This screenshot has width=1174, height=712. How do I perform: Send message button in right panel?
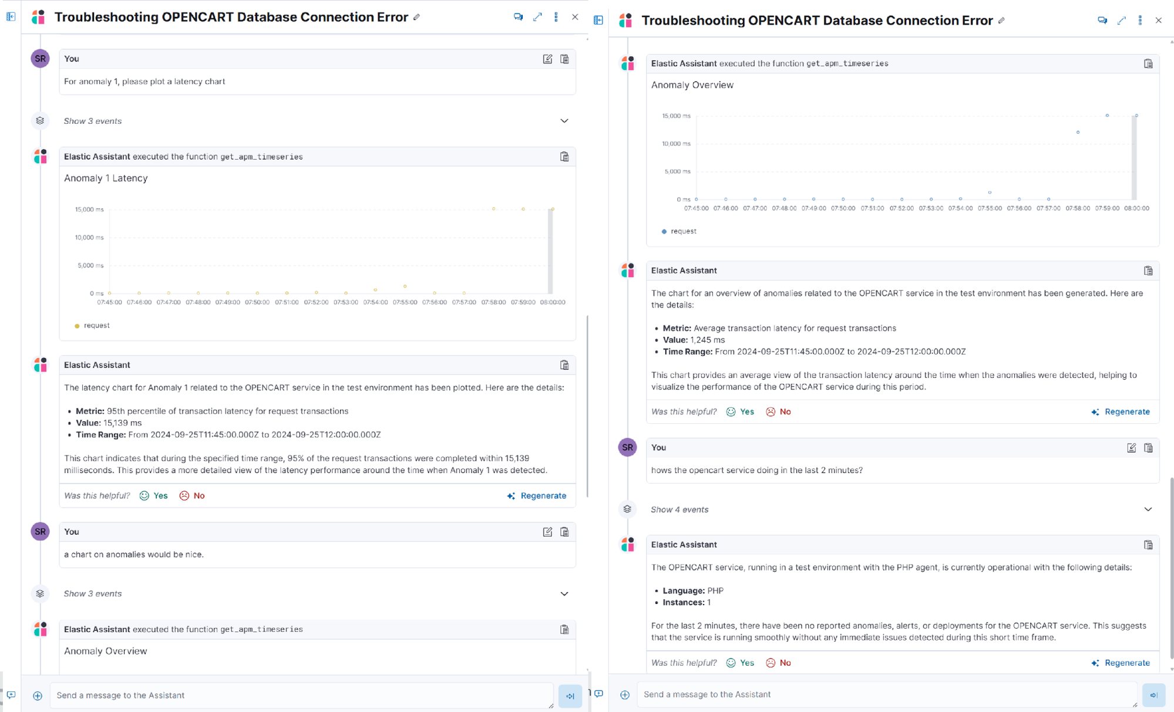[x=1153, y=695]
